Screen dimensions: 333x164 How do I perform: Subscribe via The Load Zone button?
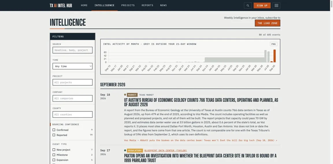point(267,23)
